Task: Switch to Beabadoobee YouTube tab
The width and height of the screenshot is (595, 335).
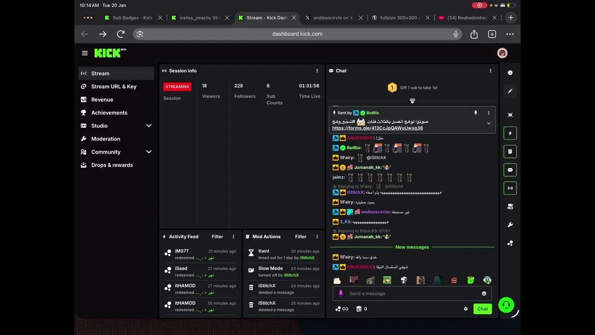Action: click(468, 18)
